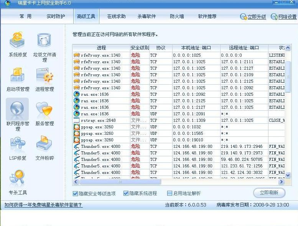298x226 pixels.
Task: Select Thunder5.exe row with 219.140.9.173:2973
Action: pos(179,153)
